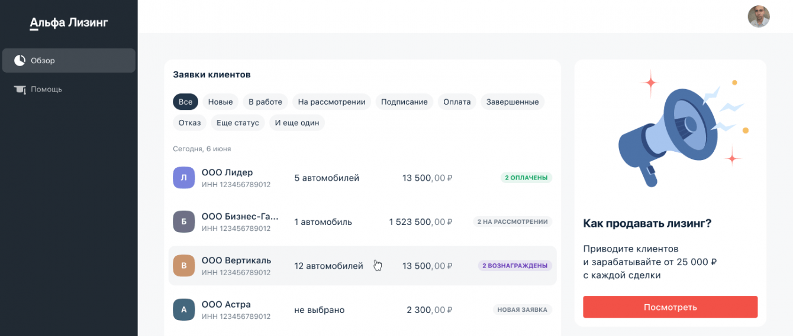Open the user profile avatar
The image size is (793, 336).
tap(759, 17)
